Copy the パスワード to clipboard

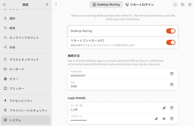point(172,119)
